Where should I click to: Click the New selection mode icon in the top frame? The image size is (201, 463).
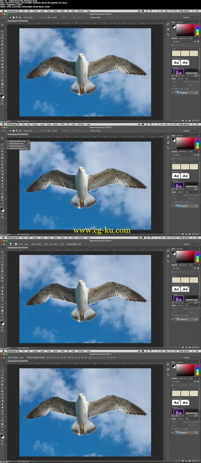click(x=10, y=17)
